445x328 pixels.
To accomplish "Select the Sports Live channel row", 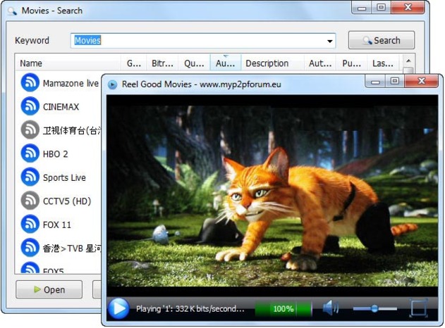I will 59,177.
